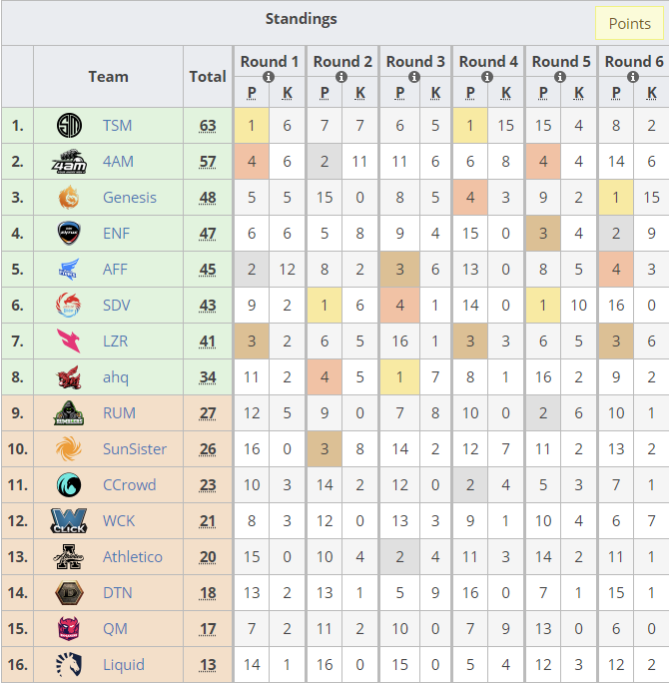Click the Round 6 info icon
669x684 pixels.
point(633,77)
